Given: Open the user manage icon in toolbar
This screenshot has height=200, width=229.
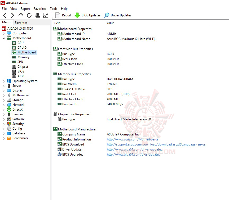Looking at the screenshot, I should [x=37, y=15].
